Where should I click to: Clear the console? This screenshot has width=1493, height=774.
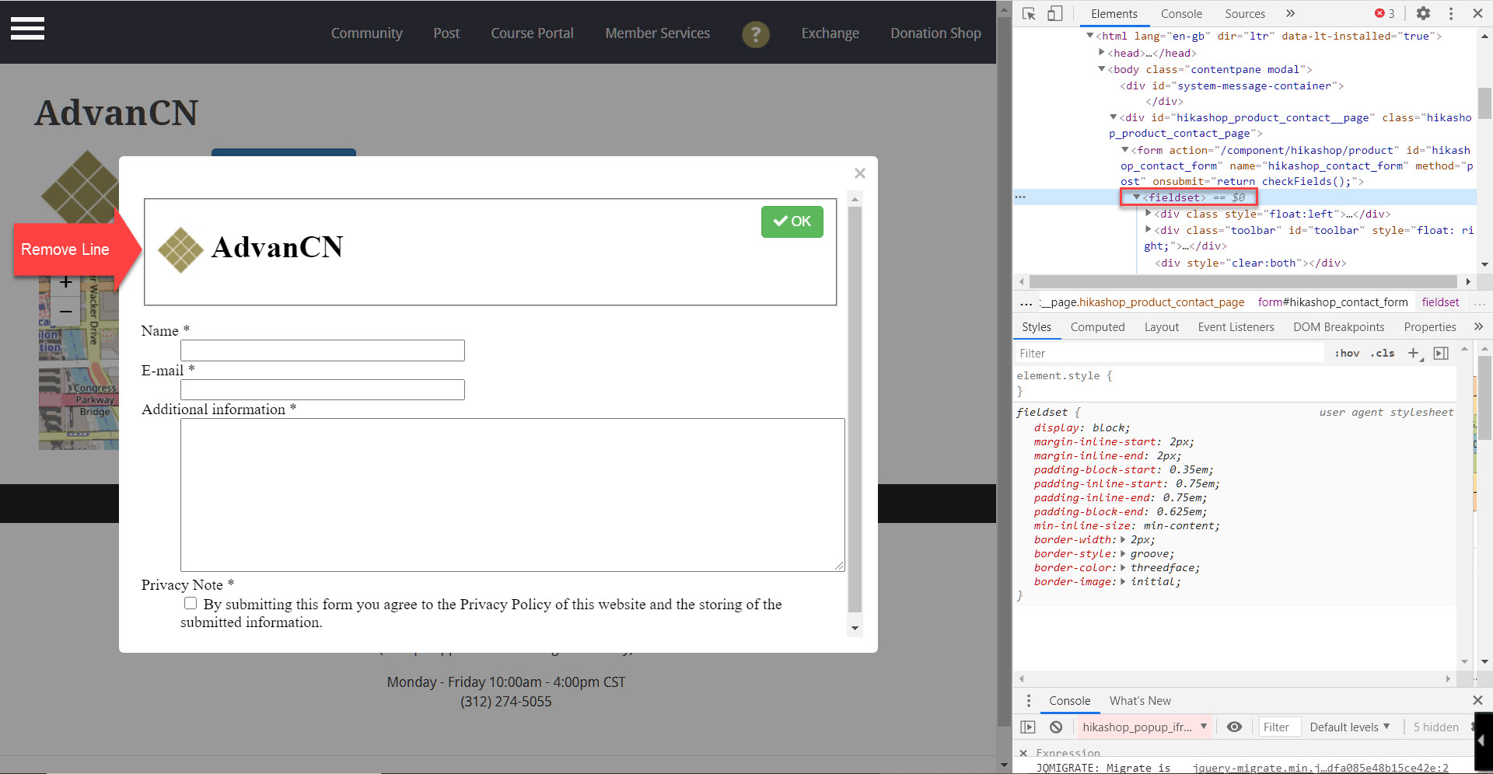(1055, 727)
